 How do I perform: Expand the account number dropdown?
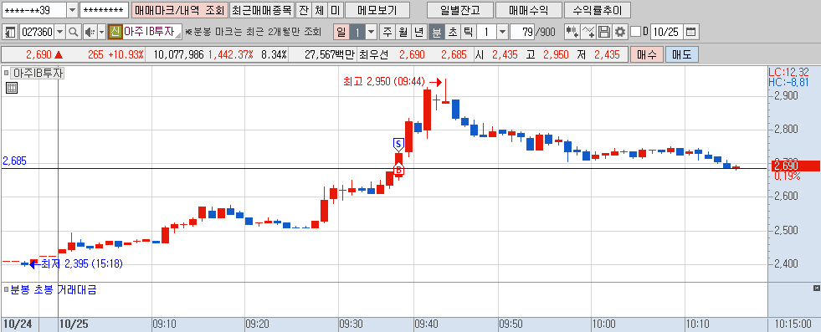click(x=72, y=10)
